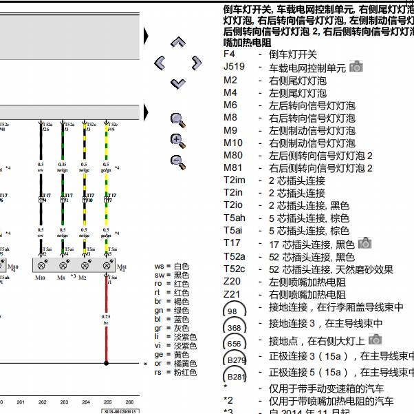Image resolution: width=414 pixels, height=414 pixels.
Task: Click the right navigation arrow
Action: pos(197,63)
